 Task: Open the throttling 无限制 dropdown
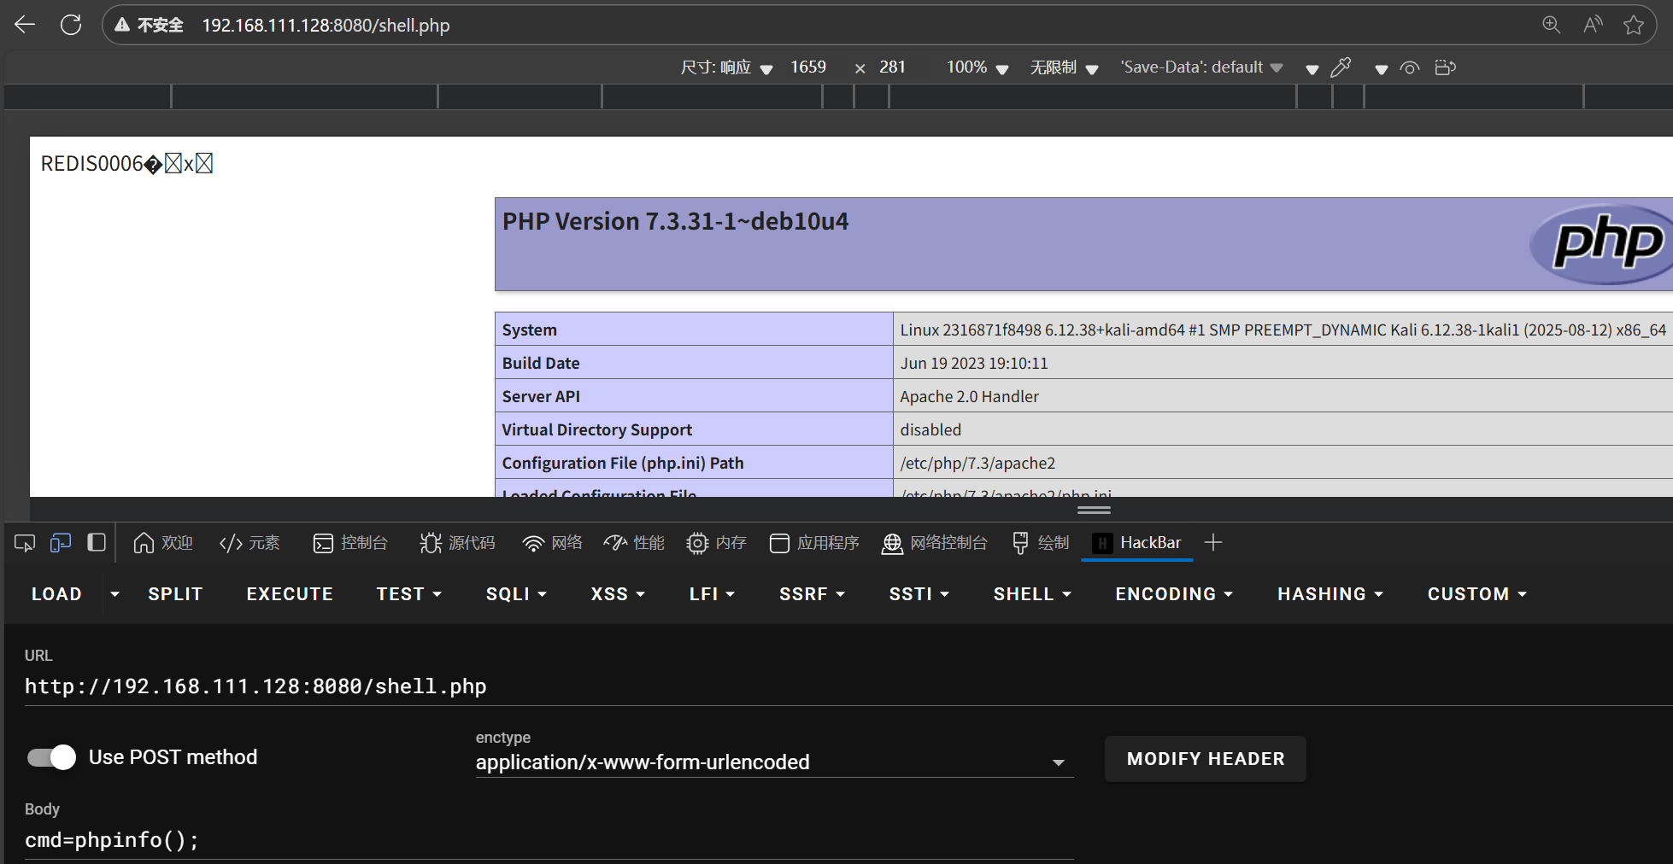(1064, 67)
